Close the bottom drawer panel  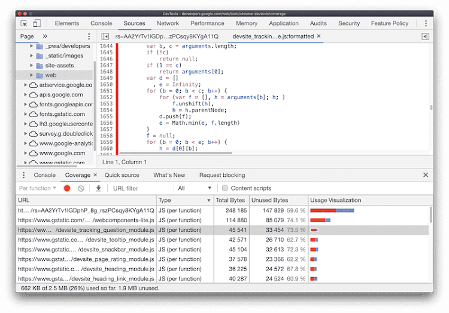point(426,175)
